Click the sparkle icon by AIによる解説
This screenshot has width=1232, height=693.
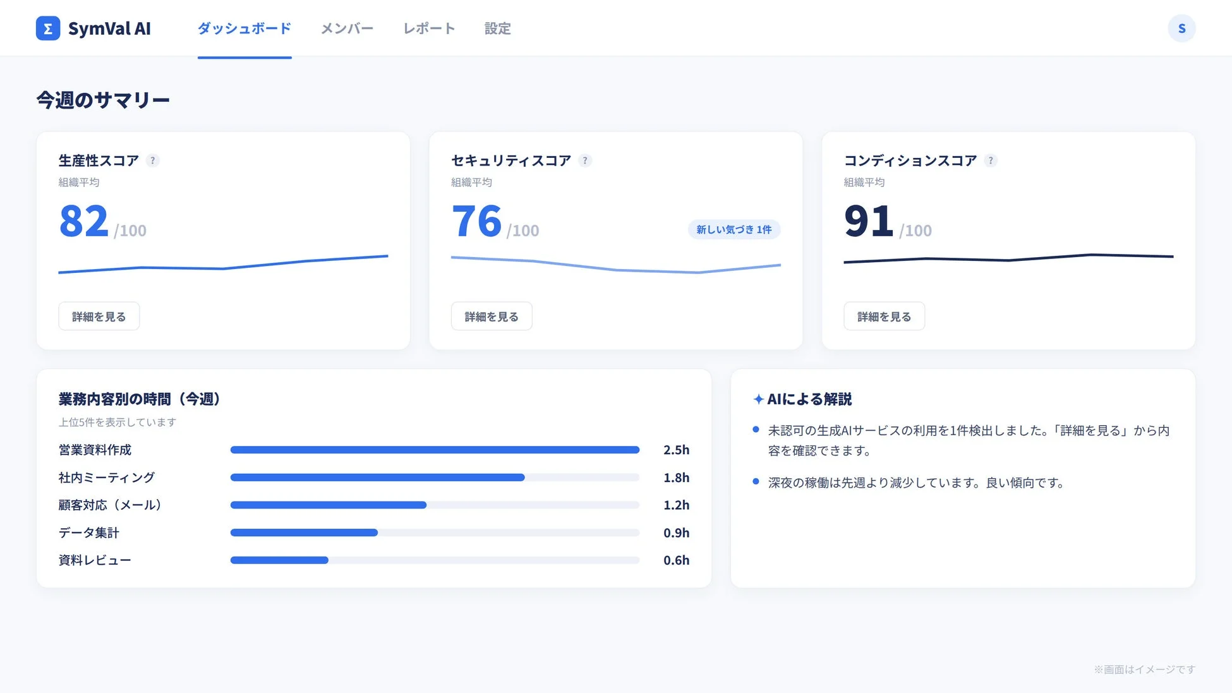[x=758, y=399]
